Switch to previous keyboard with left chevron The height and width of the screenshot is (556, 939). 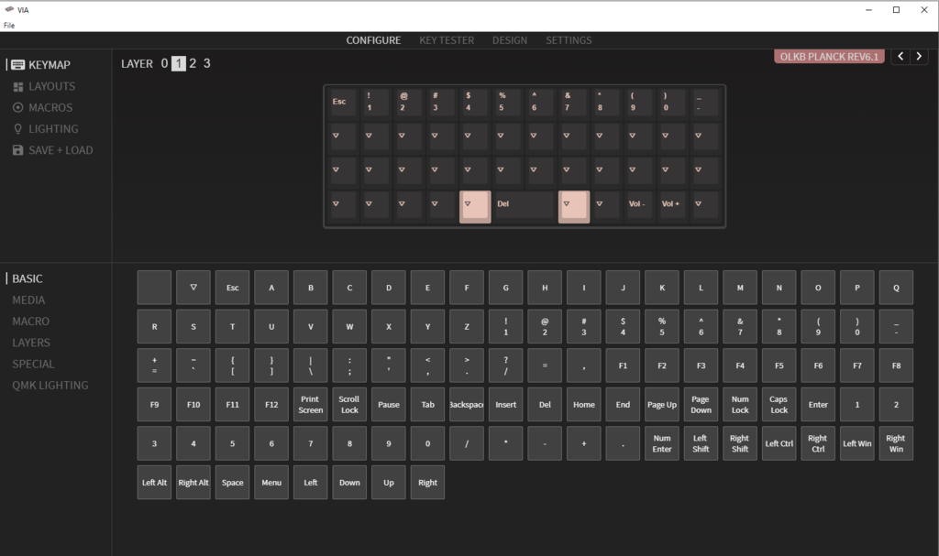[900, 56]
